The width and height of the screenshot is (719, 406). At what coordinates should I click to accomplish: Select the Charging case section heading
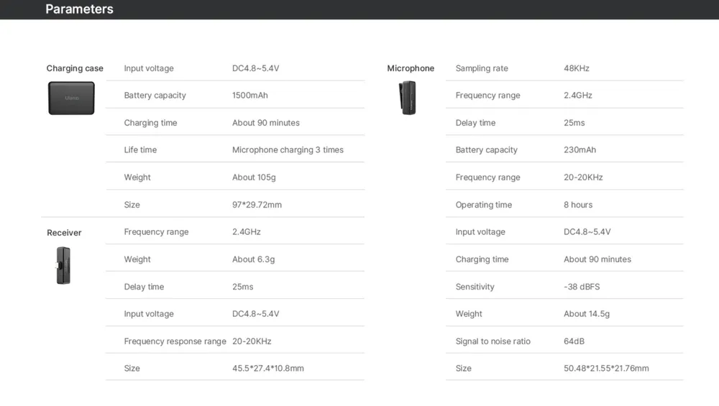75,68
